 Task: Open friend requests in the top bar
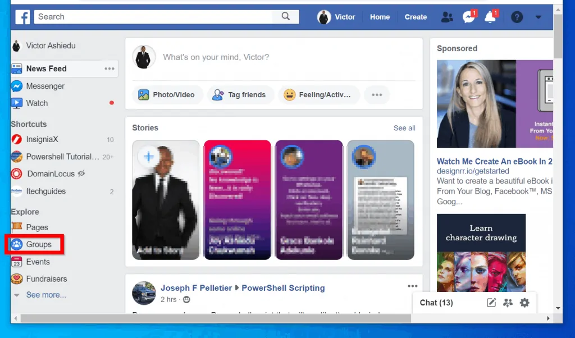(x=446, y=17)
